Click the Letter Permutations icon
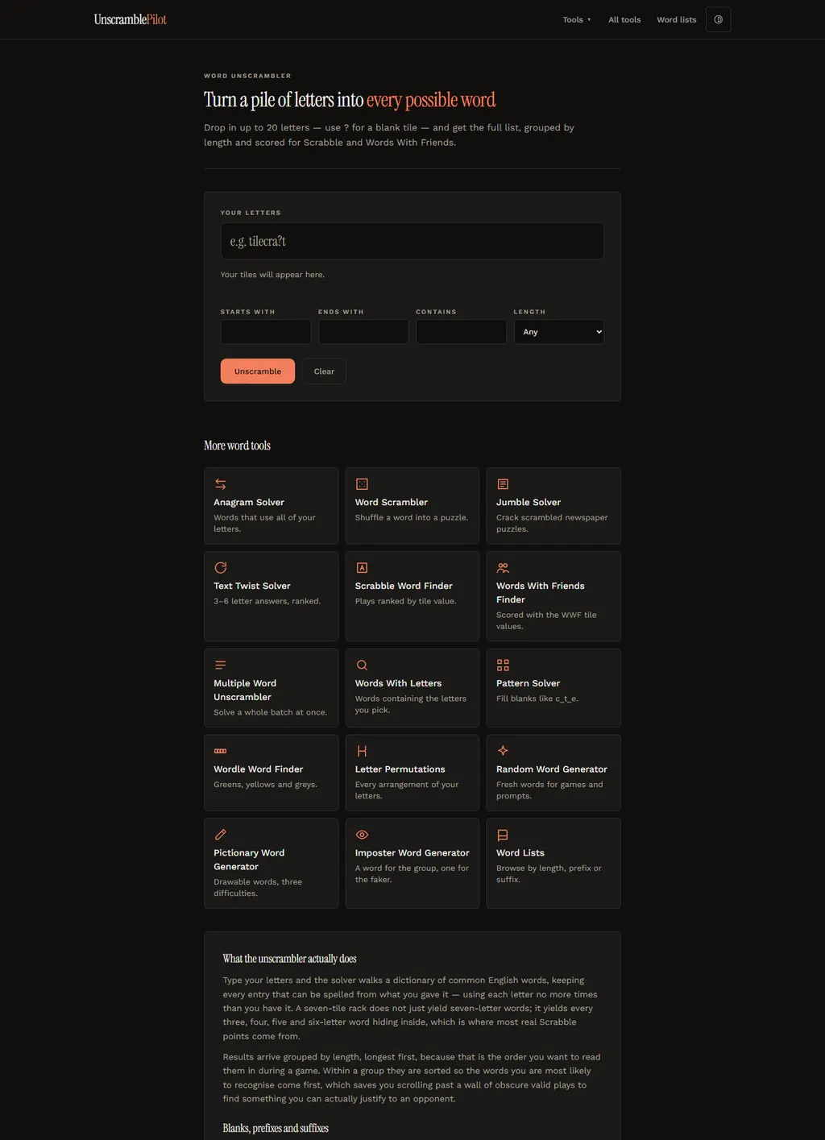Screen dimensions: 825x1140 [x=362, y=751]
